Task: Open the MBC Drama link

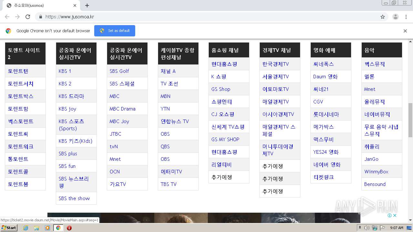Action: pyautogui.click(x=122, y=109)
